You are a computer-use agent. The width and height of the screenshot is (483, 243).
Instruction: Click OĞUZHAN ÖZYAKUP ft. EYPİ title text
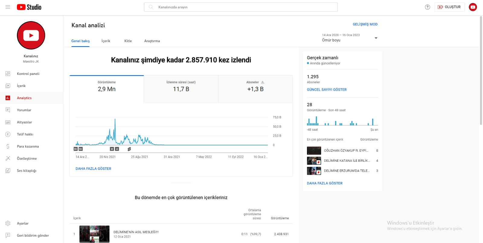click(346, 151)
